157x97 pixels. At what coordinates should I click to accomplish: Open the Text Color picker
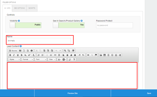click(x=59, y=59)
